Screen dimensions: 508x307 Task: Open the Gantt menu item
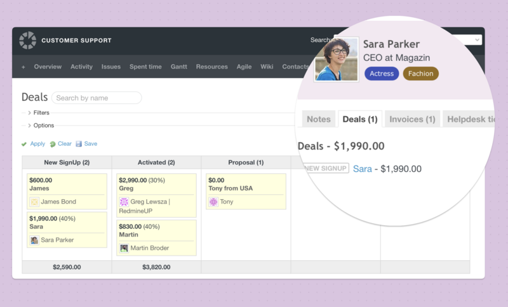[178, 67]
